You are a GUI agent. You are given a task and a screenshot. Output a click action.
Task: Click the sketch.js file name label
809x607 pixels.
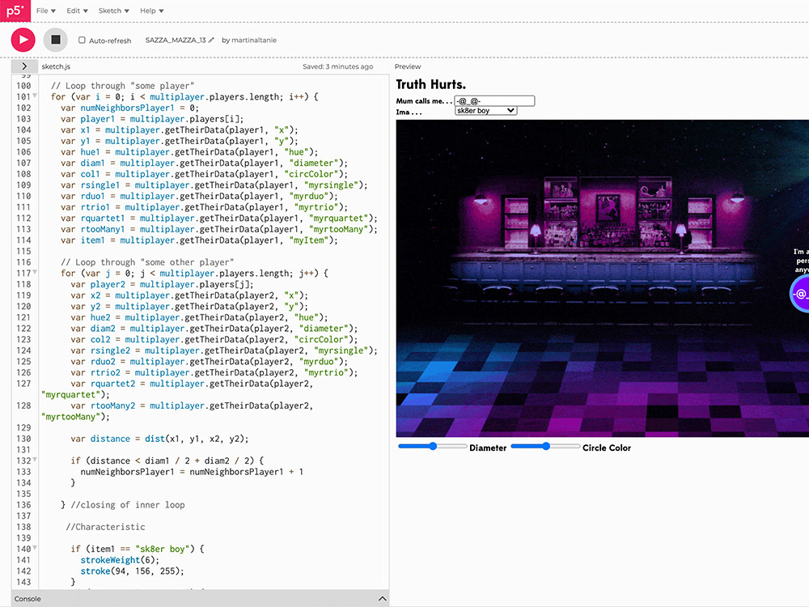[x=56, y=66]
